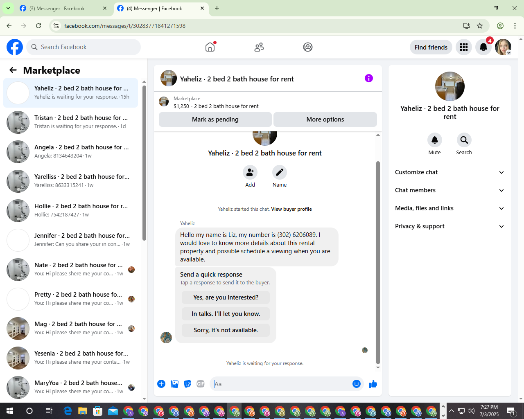Viewport: 524px width, 419px height.
Task: Switch to (4) Messenger tab
Action: pyautogui.click(x=161, y=8)
